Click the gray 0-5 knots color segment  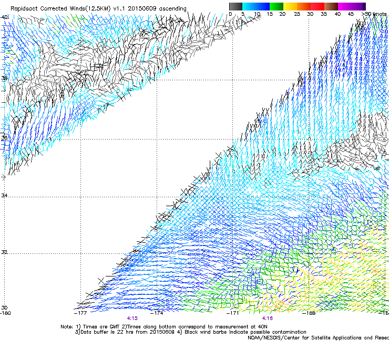(236, 6)
